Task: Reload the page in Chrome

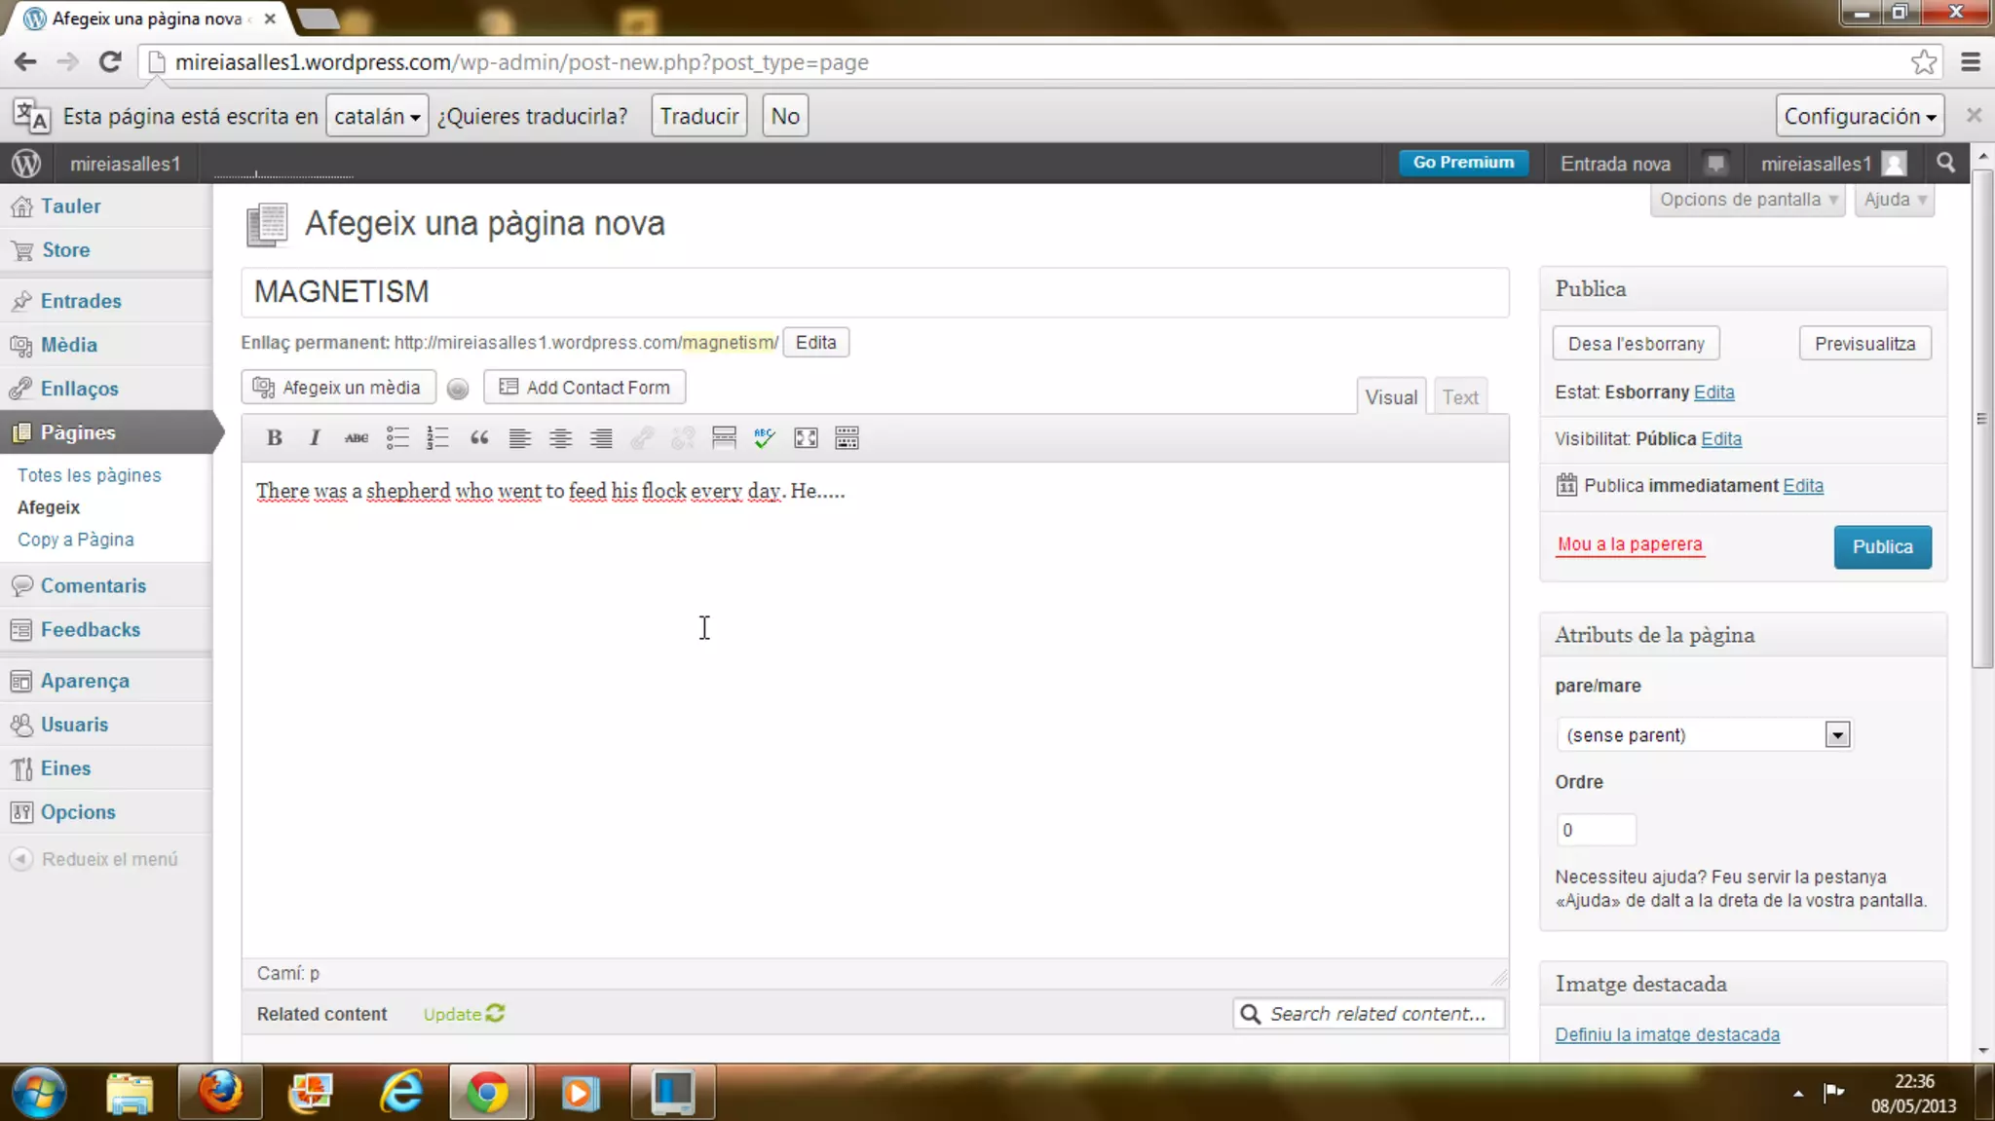Action: coord(110,62)
